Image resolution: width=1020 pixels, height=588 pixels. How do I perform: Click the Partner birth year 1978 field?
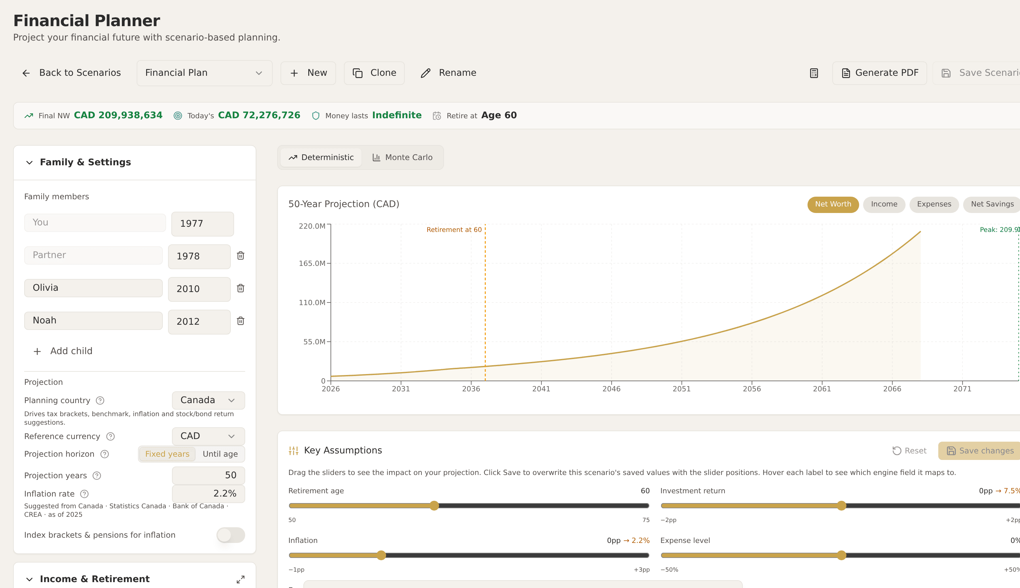[199, 256]
